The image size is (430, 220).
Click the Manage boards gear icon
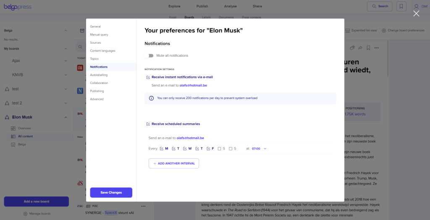click(x=26, y=214)
